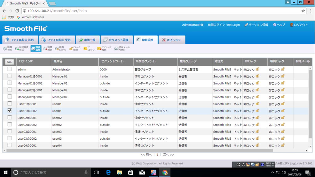Click the ALL select button

(x=10, y=62)
